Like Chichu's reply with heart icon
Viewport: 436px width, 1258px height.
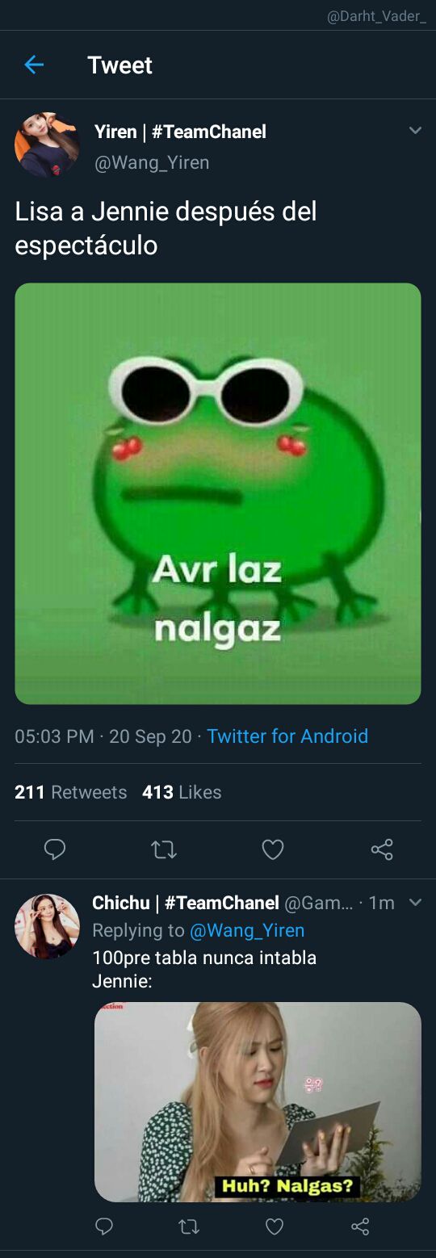click(x=275, y=1227)
